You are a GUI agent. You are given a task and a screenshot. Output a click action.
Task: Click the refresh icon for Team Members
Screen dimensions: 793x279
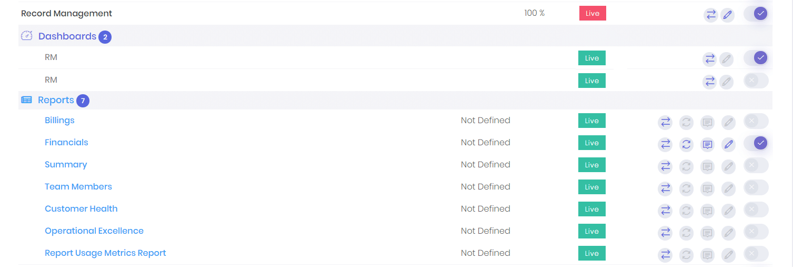[686, 188]
